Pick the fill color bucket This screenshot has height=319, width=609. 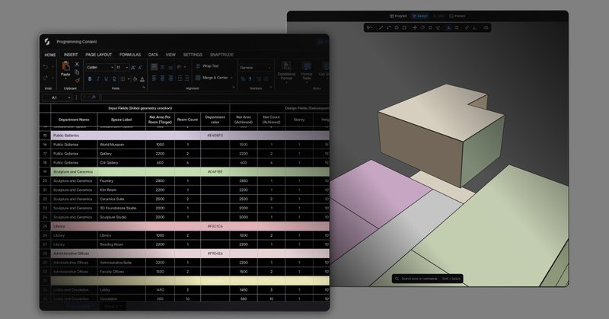(x=135, y=79)
